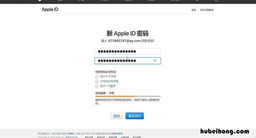Click the 您的密码必须包含 label
256x138 pixels.
click(x=106, y=72)
